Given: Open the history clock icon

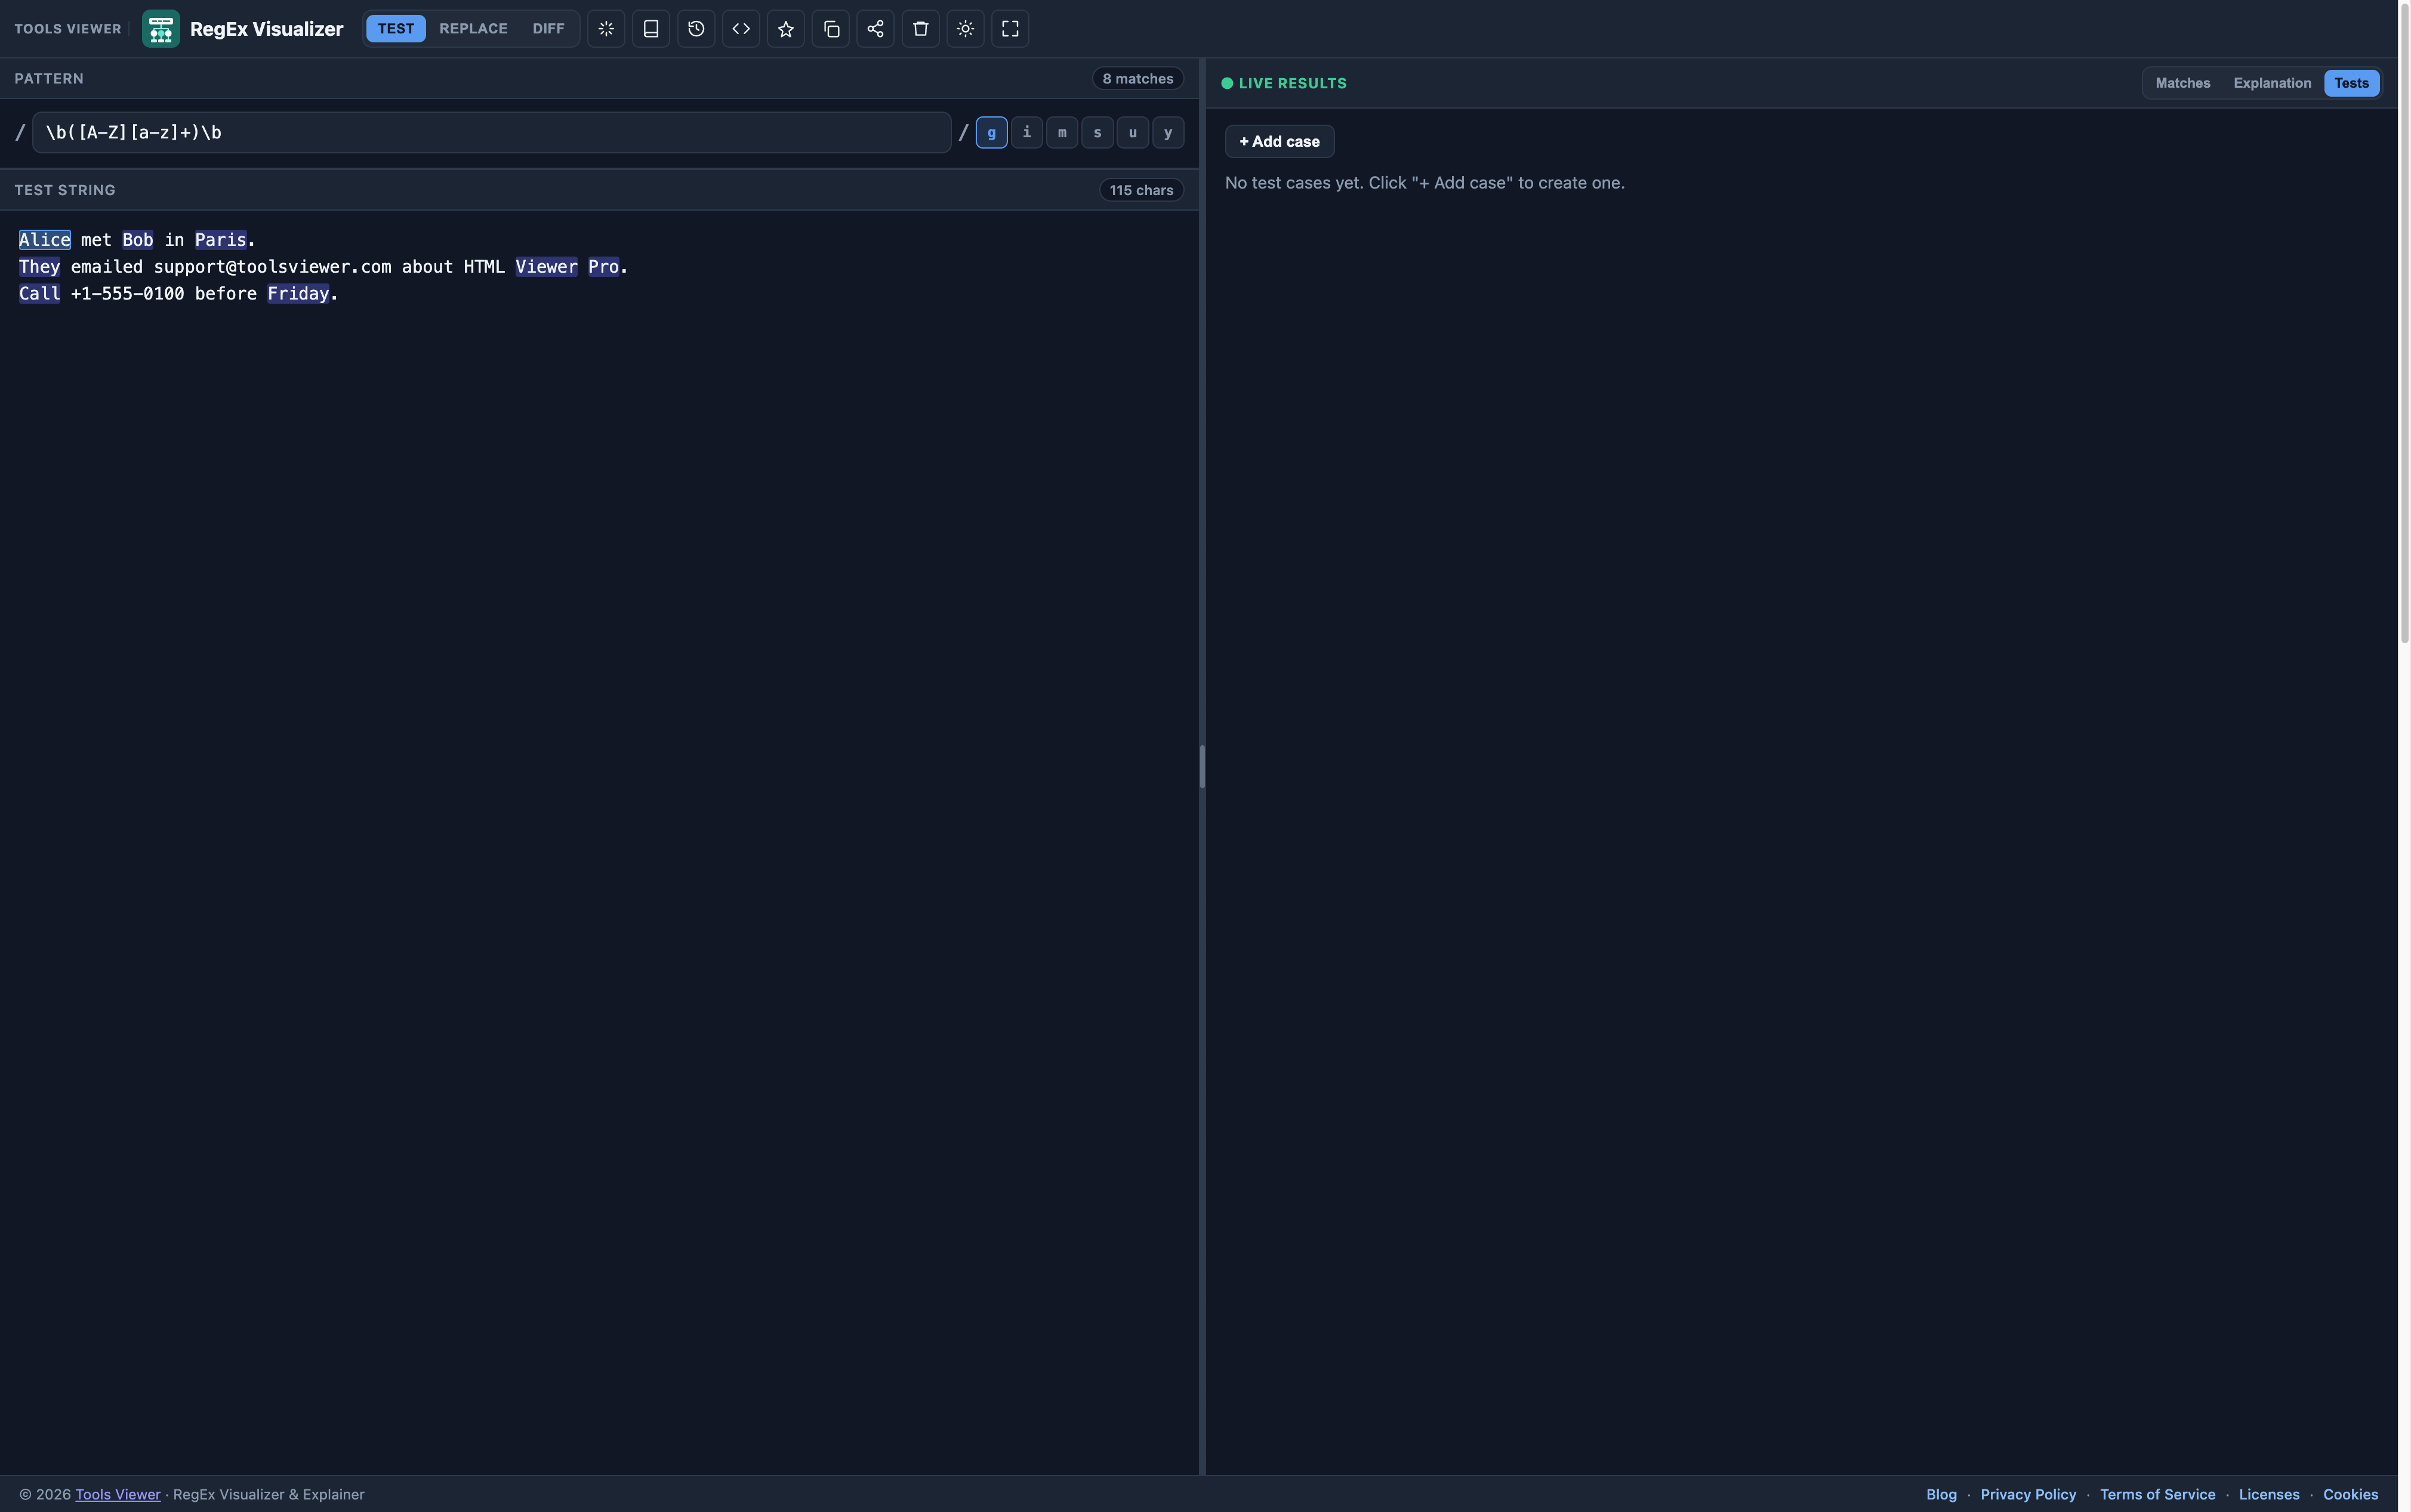Looking at the screenshot, I should 696,29.
